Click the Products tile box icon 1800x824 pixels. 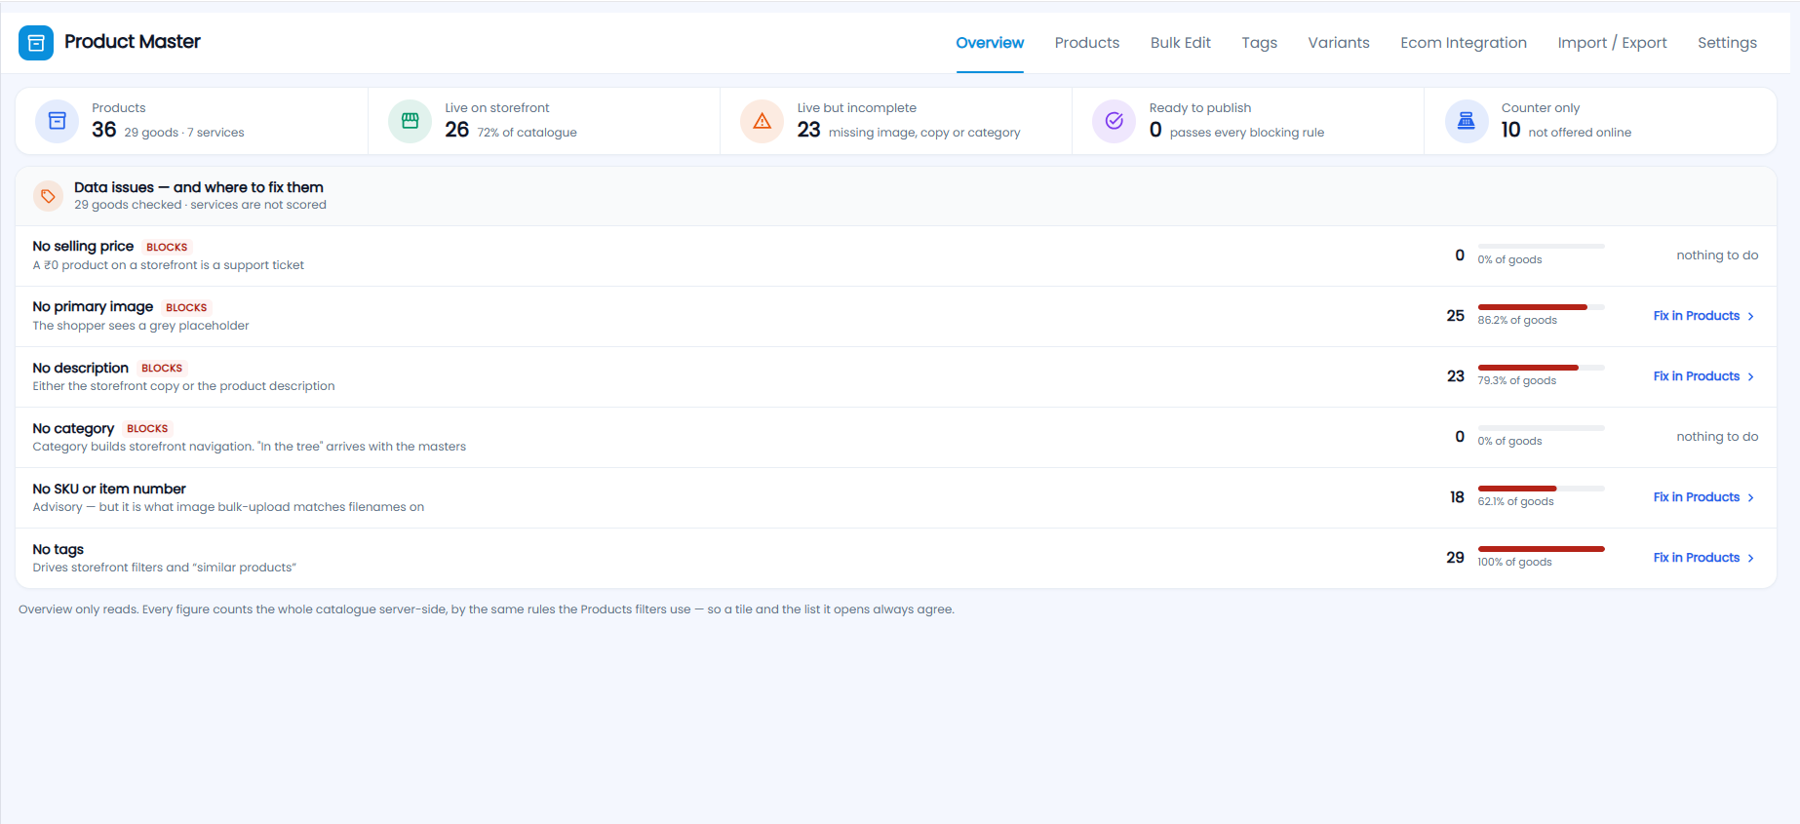tap(58, 121)
